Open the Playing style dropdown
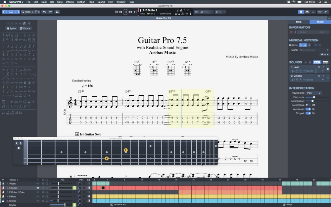Viewport: 331px width, 207px height. coord(313,93)
